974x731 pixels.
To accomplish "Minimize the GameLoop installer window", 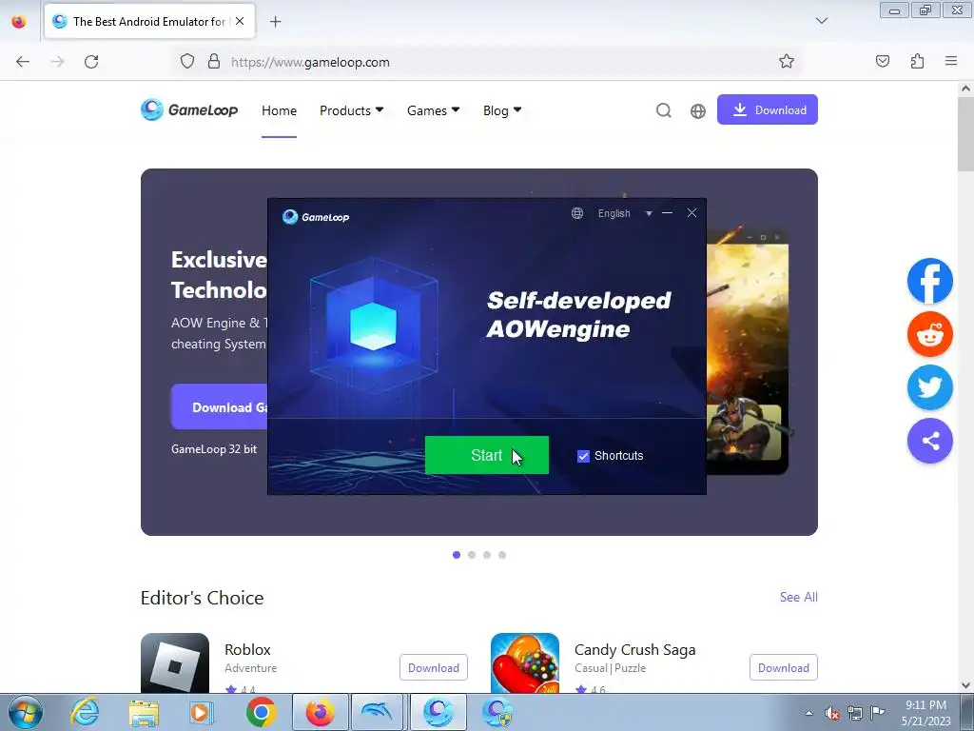I will click(x=667, y=212).
